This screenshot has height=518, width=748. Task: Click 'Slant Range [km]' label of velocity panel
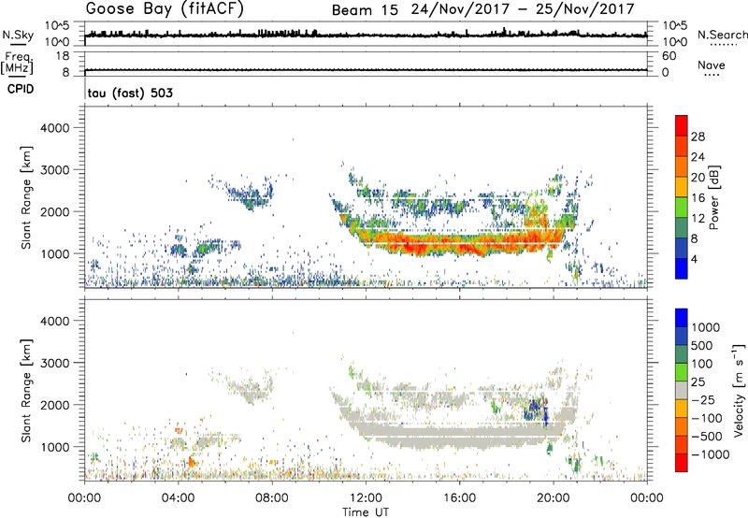coord(26,390)
